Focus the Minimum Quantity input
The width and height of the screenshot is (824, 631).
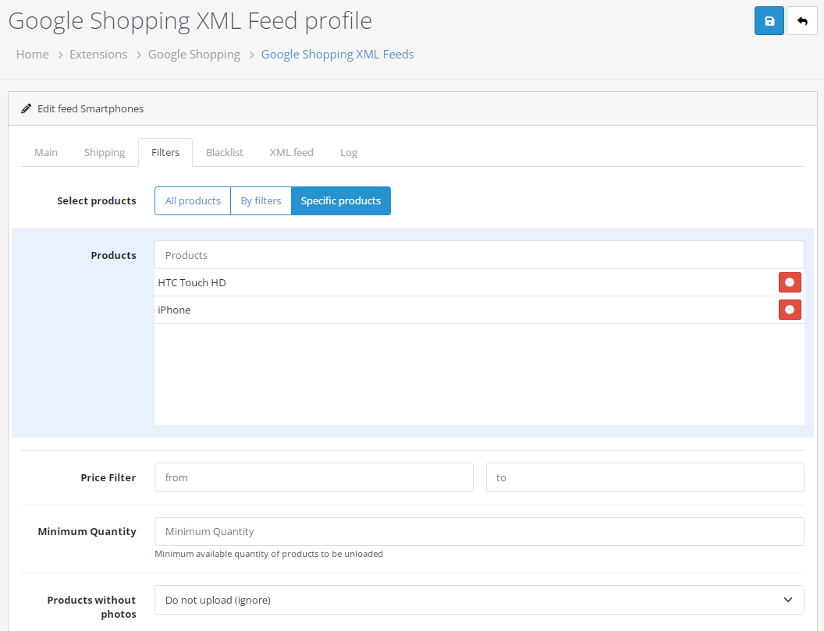479,532
